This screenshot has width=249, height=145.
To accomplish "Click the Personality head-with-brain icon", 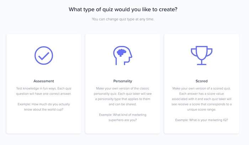I will (123, 56).
